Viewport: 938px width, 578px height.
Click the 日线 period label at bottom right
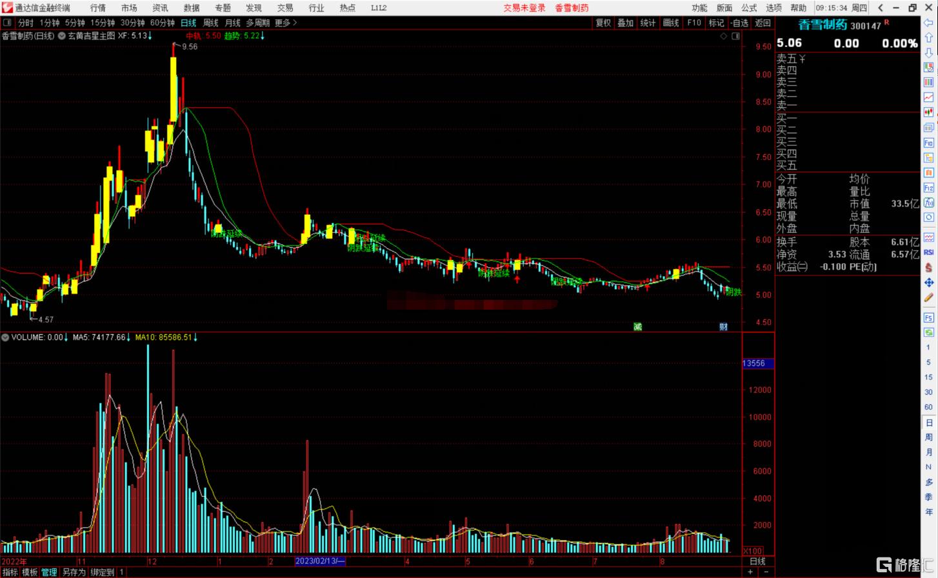757,561
